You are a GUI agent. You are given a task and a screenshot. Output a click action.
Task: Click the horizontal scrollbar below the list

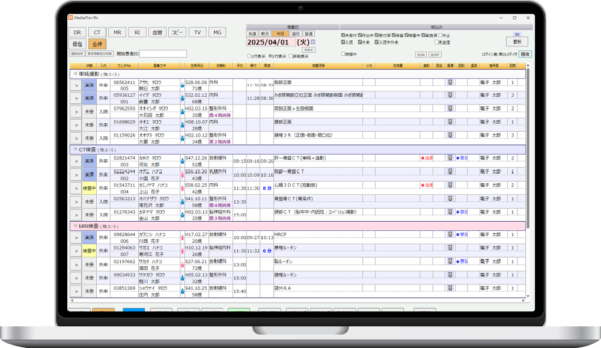[298, 301]
